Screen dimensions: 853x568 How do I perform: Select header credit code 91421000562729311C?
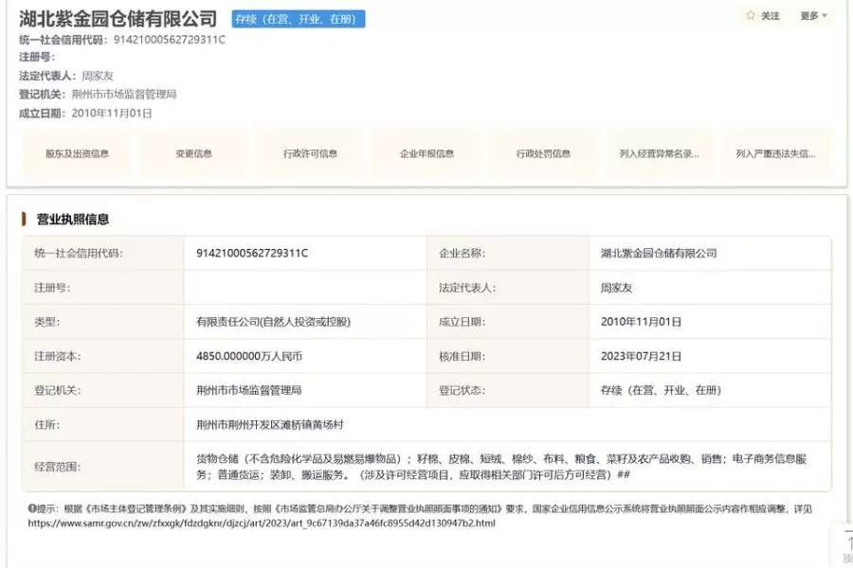170,40
